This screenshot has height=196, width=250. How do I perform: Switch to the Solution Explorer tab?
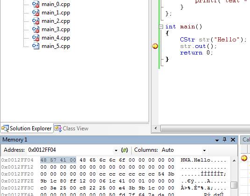point(27,128)
